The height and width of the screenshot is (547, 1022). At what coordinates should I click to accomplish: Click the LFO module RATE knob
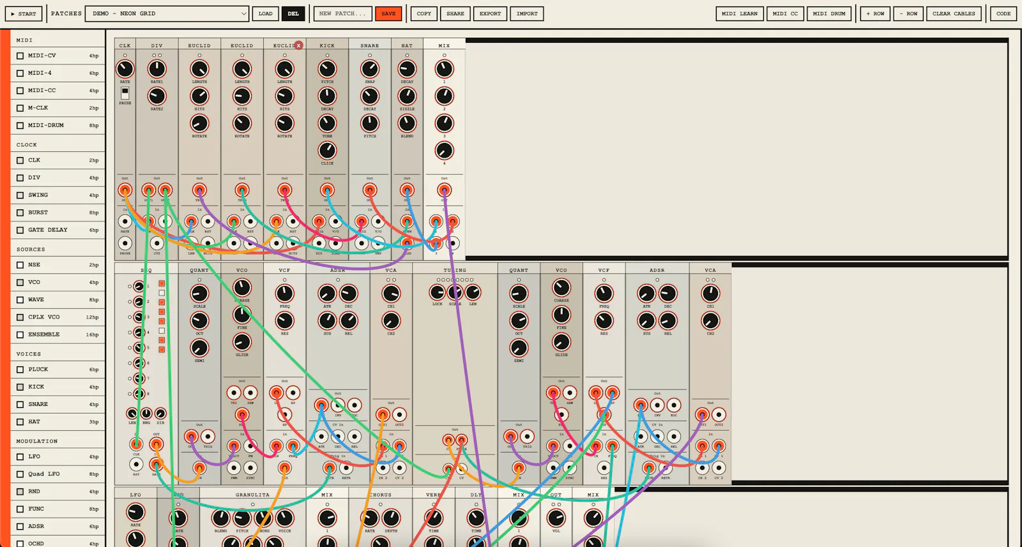(x=135, y=511)
